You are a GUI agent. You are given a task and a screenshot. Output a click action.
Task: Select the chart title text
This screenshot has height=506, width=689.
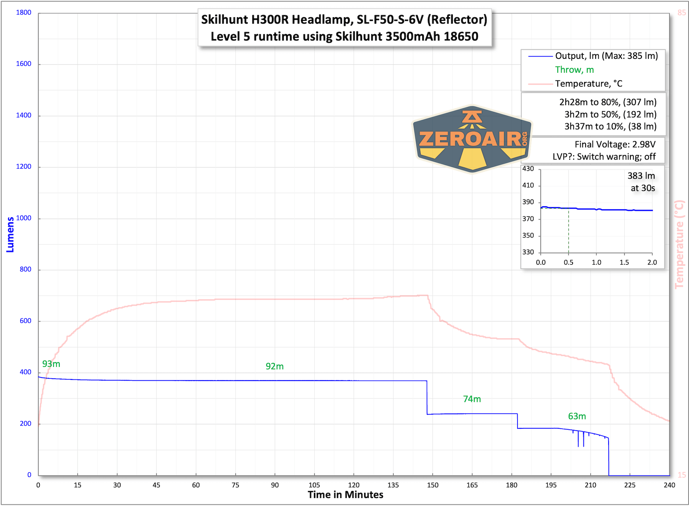[344, 28]
